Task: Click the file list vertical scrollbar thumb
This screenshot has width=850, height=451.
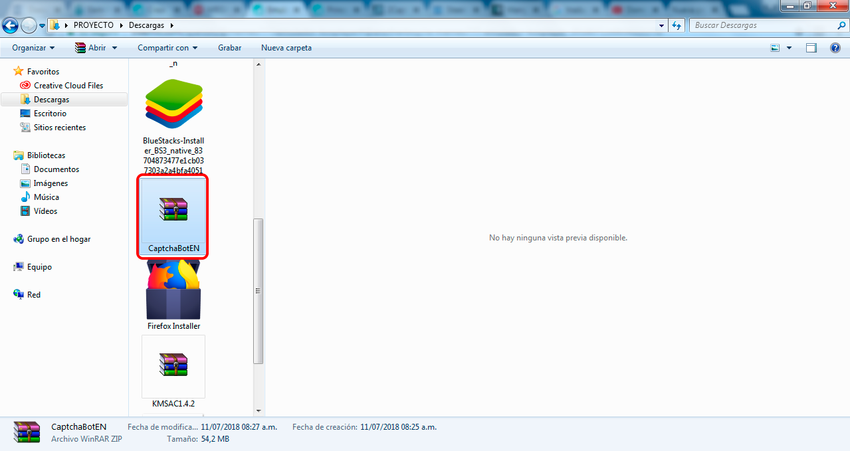Action: tap(259, 291)
